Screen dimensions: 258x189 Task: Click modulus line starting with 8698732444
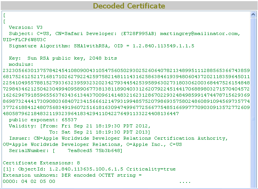[126, 101]
